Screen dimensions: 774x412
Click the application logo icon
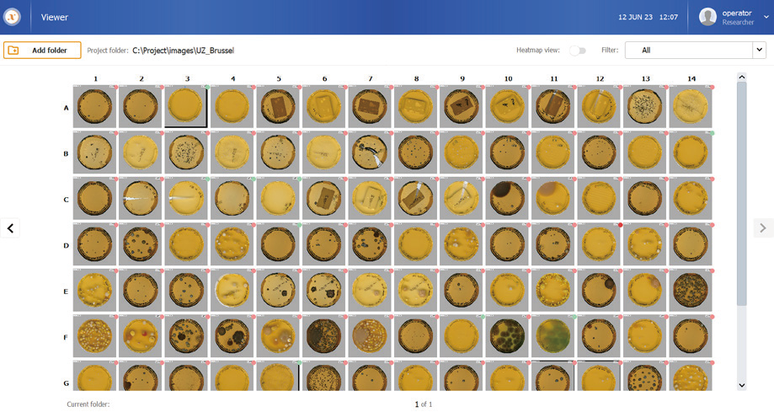click(13, 17)
